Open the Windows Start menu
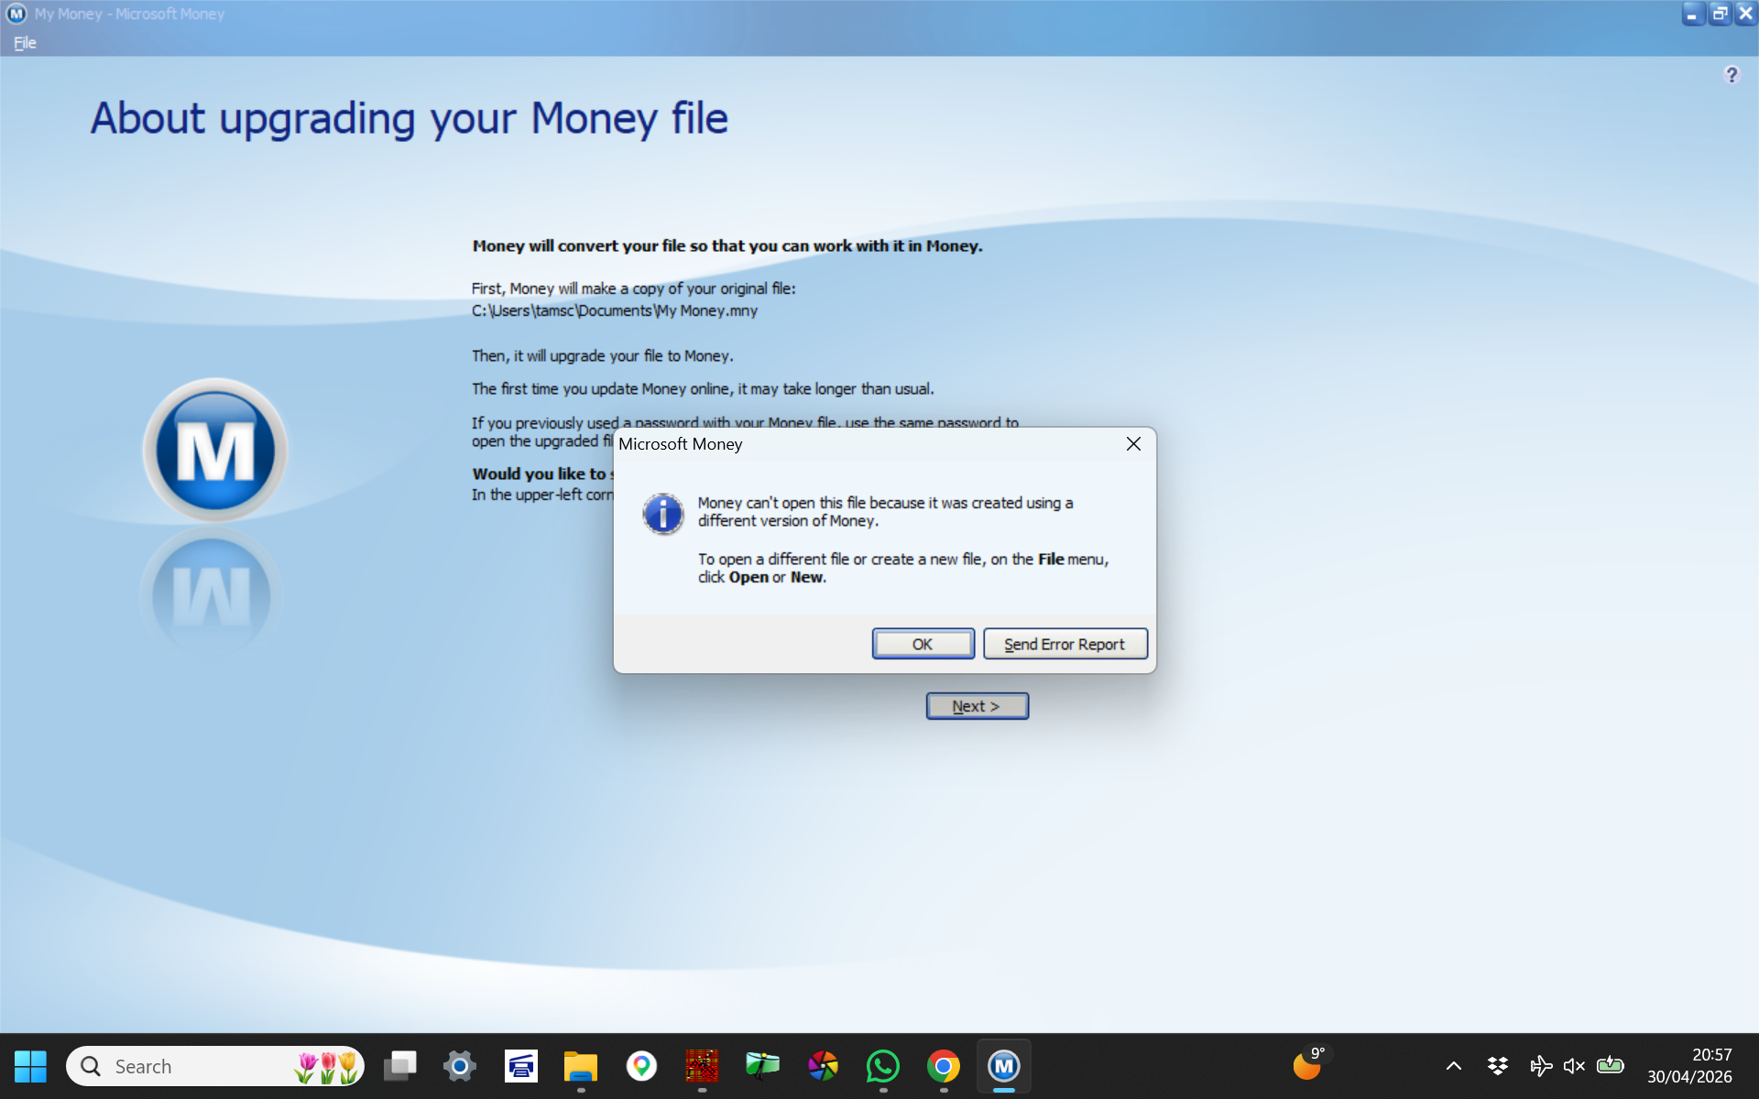Viewport: 1759px width, 1099px height. 30,1066
